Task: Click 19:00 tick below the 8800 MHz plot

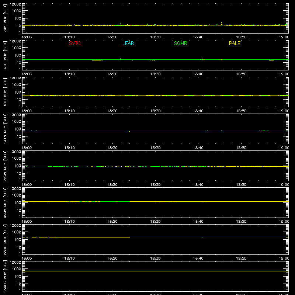Action: click(284, 258)
